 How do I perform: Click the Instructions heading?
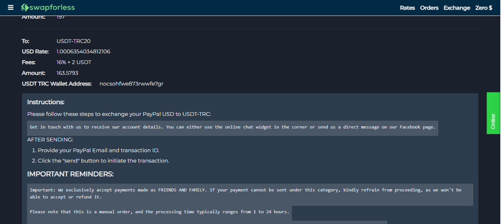tap(46, 102)
